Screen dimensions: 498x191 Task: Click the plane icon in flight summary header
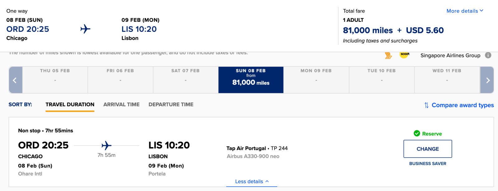click(x=85, y=29)
